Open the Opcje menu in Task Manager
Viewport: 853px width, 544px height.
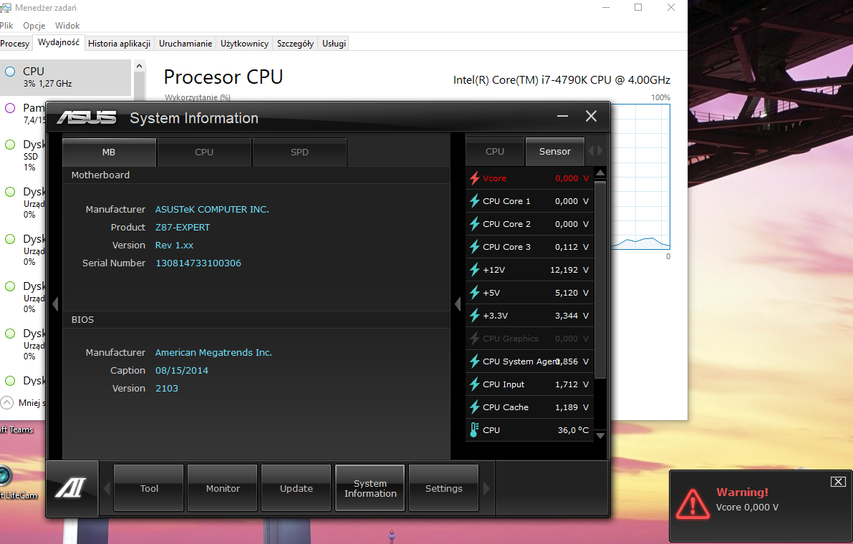(34, 26)
